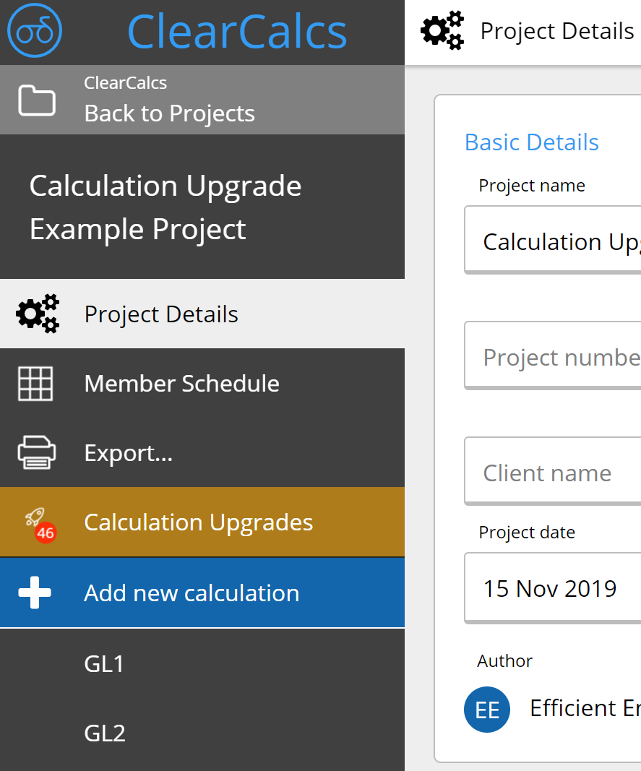Open the Export... option
The height and width of the screenshot is (771, 641).
pyautogui.click(x=202, y=452)
